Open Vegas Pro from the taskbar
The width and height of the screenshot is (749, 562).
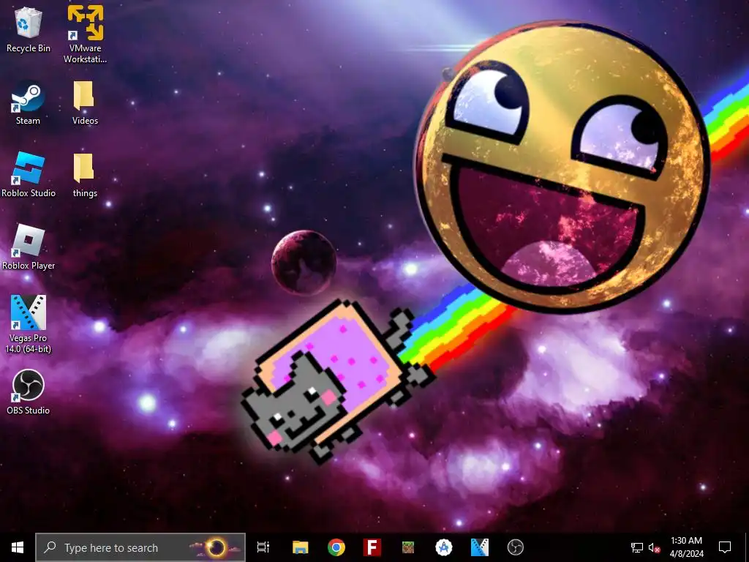click(480, 547)
